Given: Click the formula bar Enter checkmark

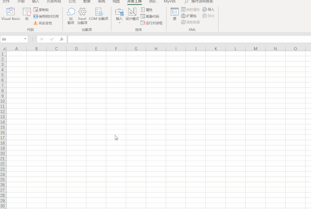Looking at the screenshot, I should pyautogui.click(x=52, y=39).
